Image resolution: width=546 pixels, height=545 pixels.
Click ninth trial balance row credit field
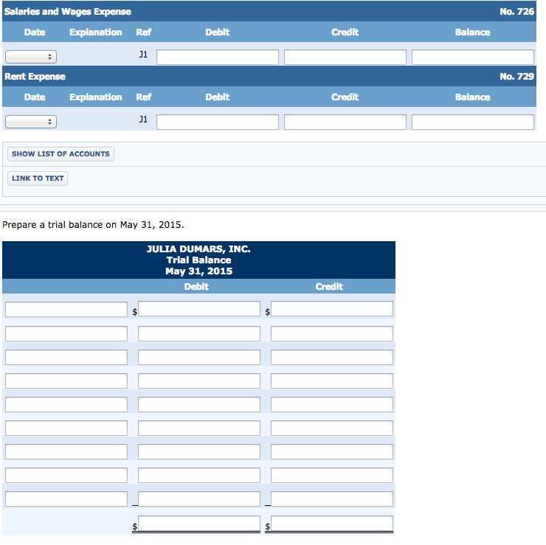pyautogui.click(x=332, y=499)
